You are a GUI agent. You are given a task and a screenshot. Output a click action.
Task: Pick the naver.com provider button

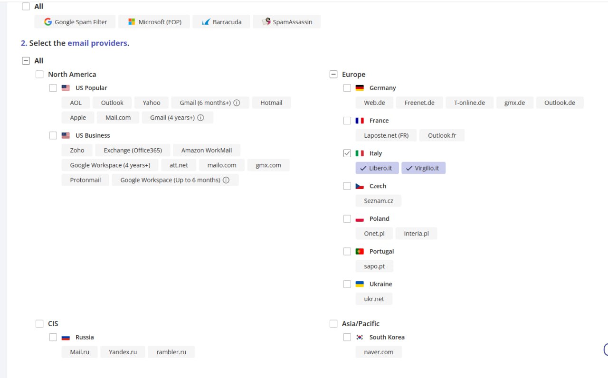tap(379, 352)
